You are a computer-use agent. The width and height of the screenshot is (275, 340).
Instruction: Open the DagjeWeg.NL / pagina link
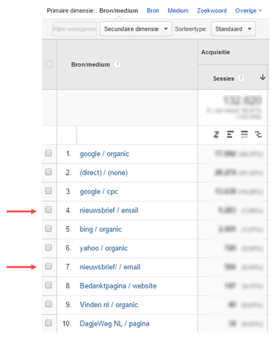click(115, 324)
